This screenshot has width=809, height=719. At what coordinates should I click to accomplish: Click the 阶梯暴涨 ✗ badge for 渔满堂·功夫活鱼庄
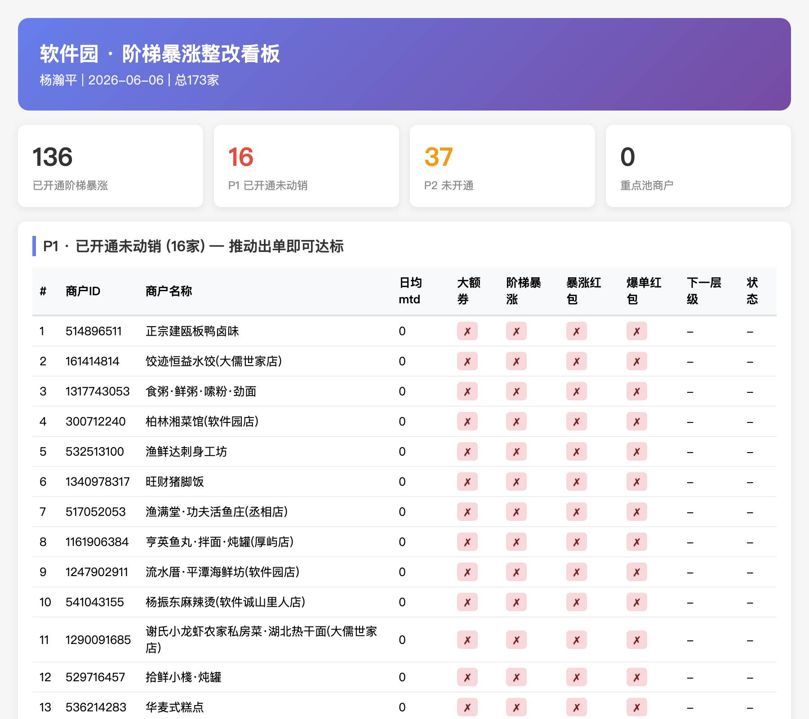pyautogui.click(x=516, y=512)
